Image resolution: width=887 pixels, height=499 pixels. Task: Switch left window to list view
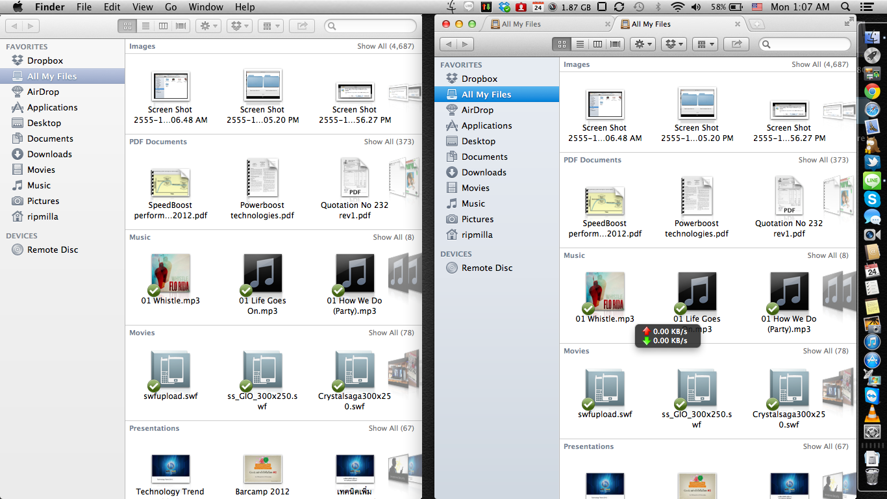(145, 26)
